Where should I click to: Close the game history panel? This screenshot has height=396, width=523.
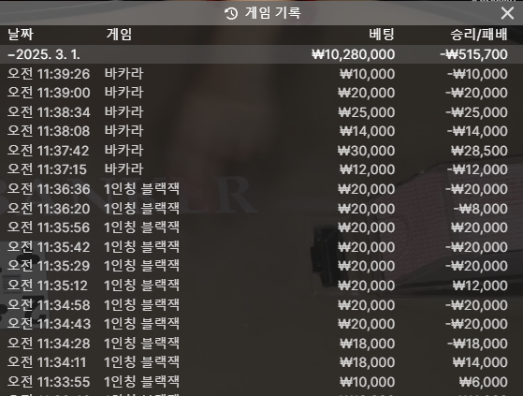coord(507,13)
